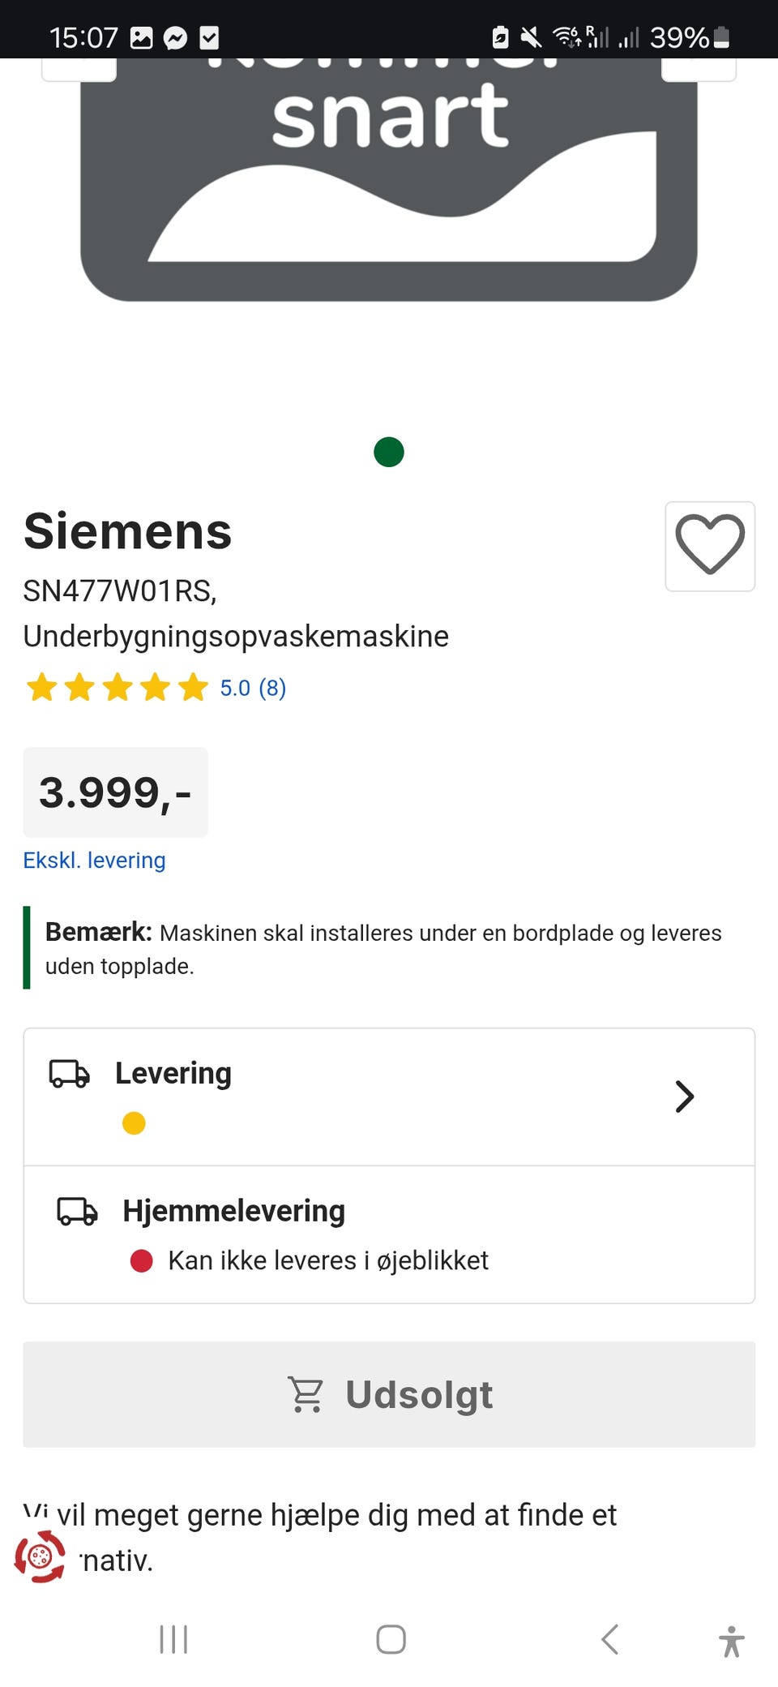Open the Levering section header

(173, 1073)
